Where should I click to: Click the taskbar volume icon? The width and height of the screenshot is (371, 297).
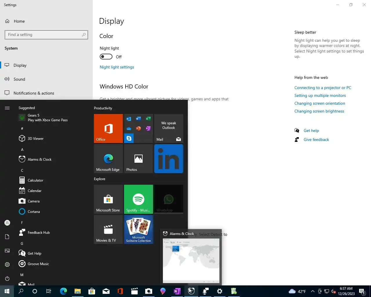[334, 291]
